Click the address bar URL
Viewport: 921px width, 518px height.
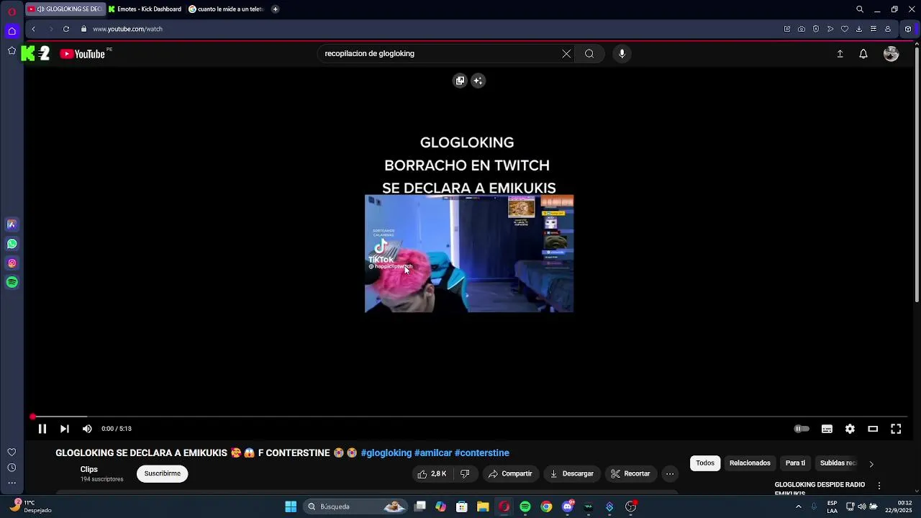(127, 29)
